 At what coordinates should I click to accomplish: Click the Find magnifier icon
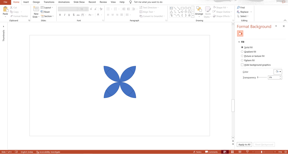tap(239, 8)
